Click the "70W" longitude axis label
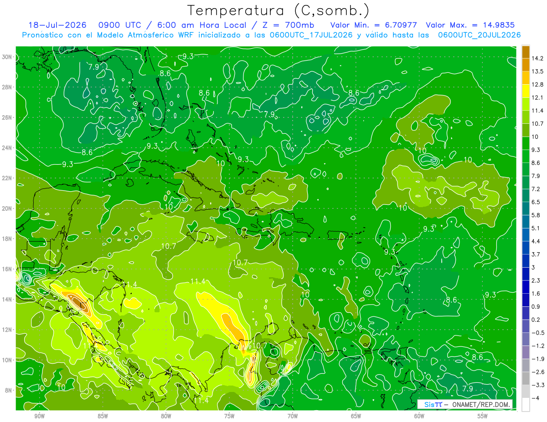 [293, 416]
